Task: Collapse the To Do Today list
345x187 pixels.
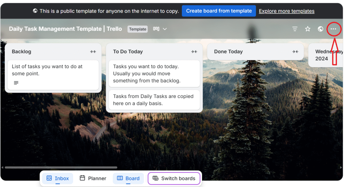Action: tap(194, 52)
